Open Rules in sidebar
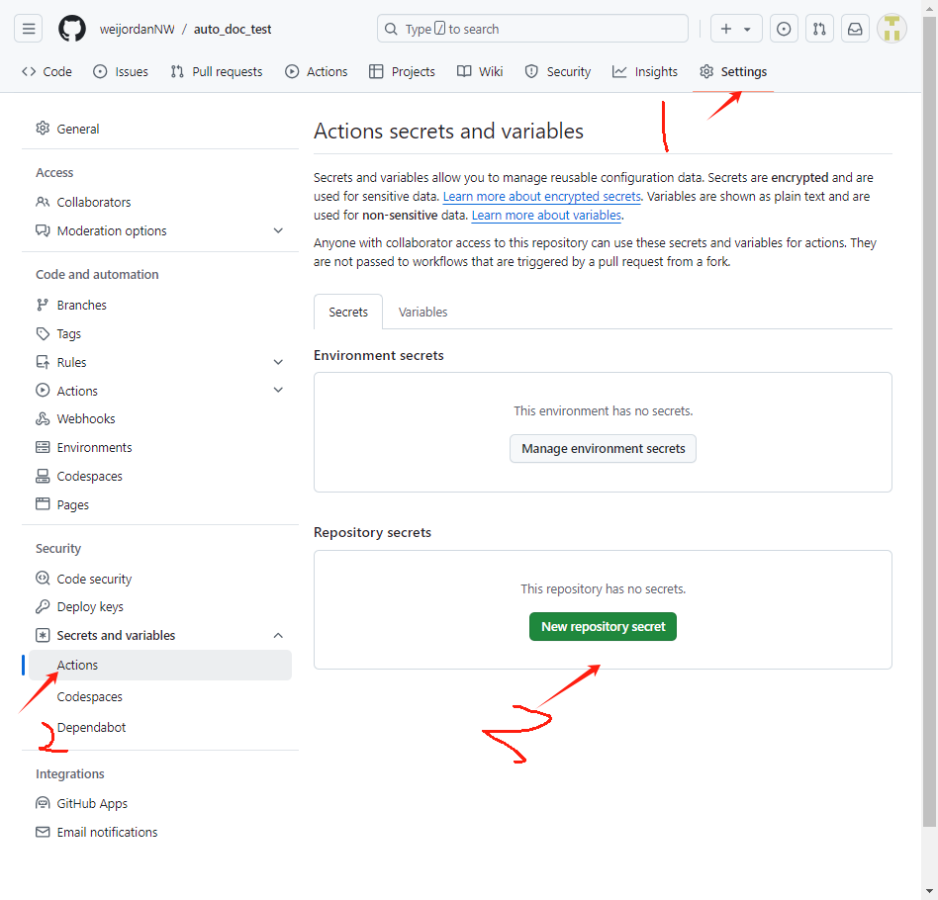This screenshot has width=938, height=900. pyautogui.click(x=159, y=362)
